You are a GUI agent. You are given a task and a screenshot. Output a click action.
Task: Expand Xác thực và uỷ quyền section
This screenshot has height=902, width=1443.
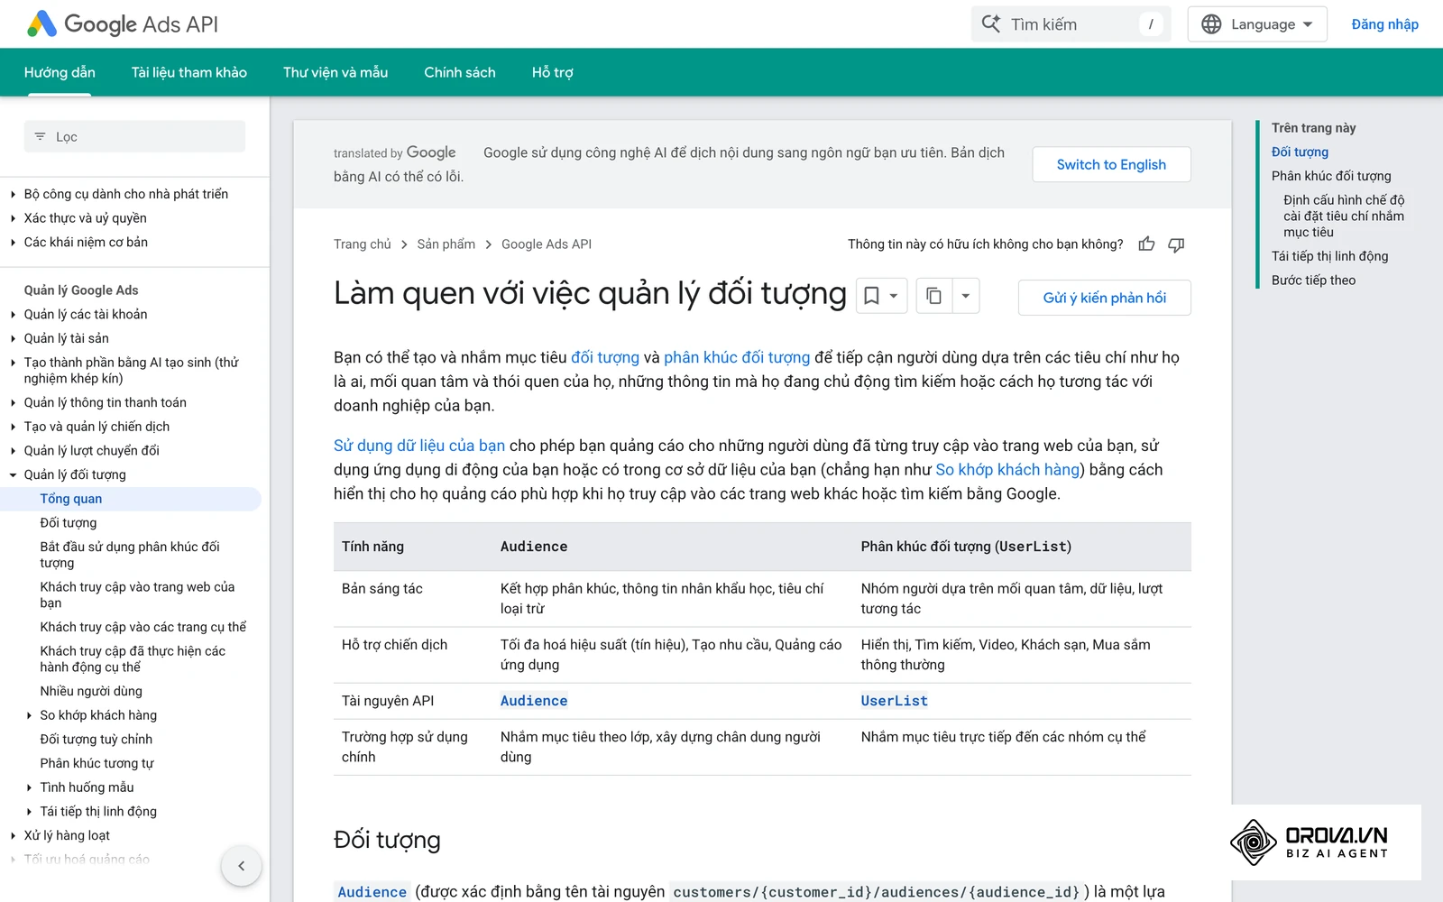(x=13, y=218)
